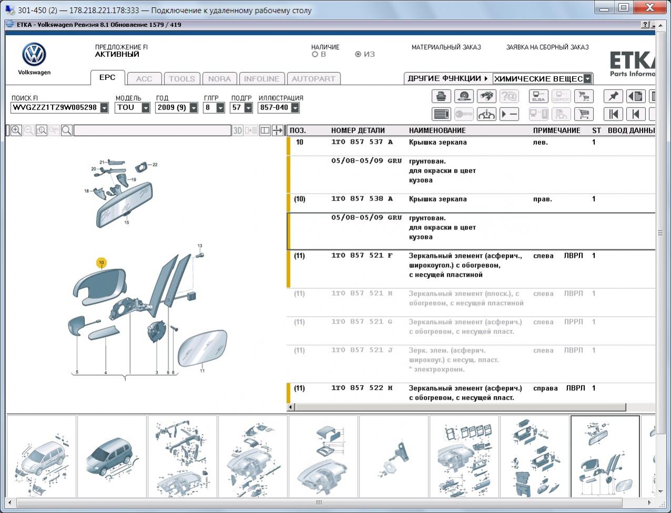
Task: Select part row 1T0 857 537 A
Action: tap(471, 146)
